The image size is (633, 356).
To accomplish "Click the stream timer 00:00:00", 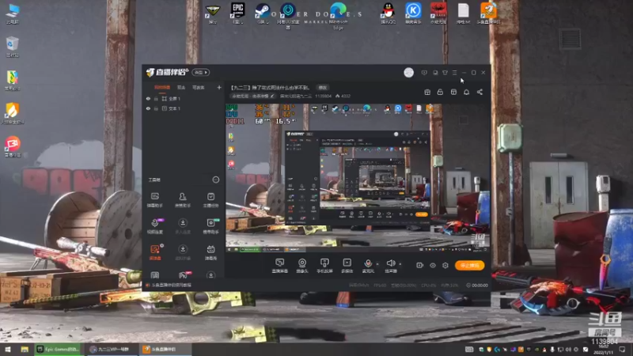I will (x=477, y=286).
